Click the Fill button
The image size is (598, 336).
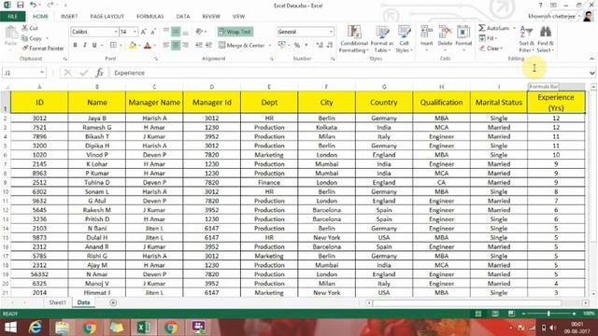pos(488,38)
